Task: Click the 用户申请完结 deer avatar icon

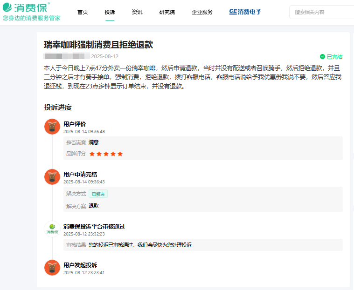Action: (52, 177)
